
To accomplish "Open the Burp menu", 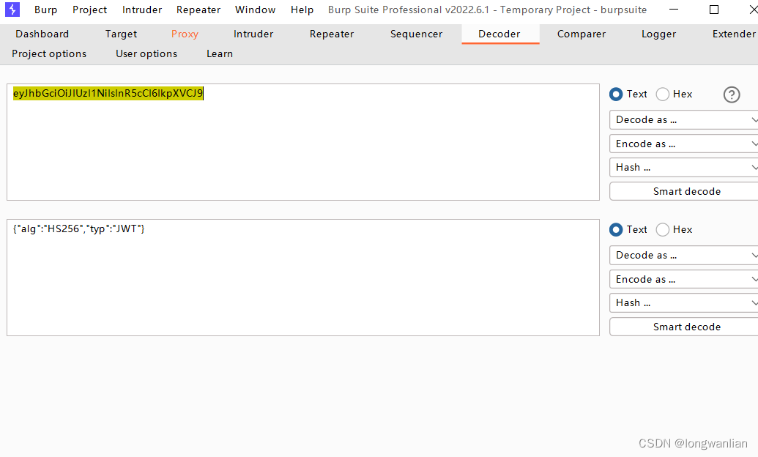I will pyautogui.click(x=45, y=10).
